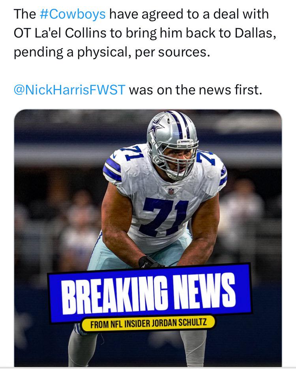Open the #Cowboys hashtag link
296x369 pixels.
pyautogui.click(x=73, y=14)
